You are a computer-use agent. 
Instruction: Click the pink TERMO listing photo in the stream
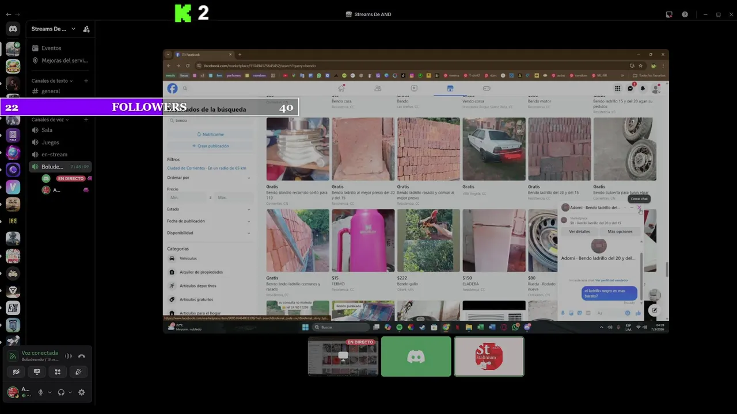click(363, 240)
